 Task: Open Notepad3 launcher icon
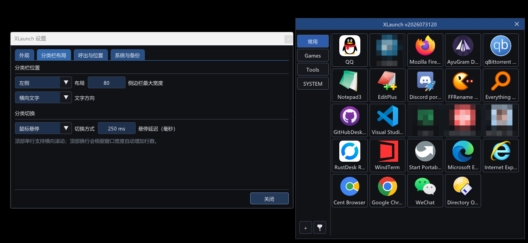[x=349, y=85]
